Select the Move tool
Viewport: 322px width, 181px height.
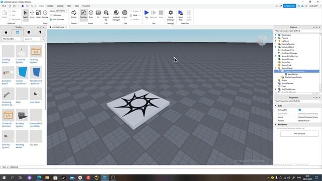[32, 15]
